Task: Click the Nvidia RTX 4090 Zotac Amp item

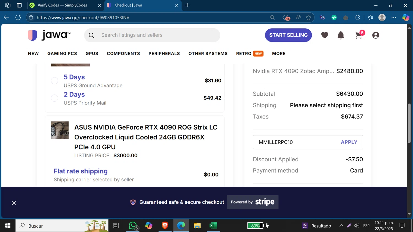Action: (x=294, y=71)
